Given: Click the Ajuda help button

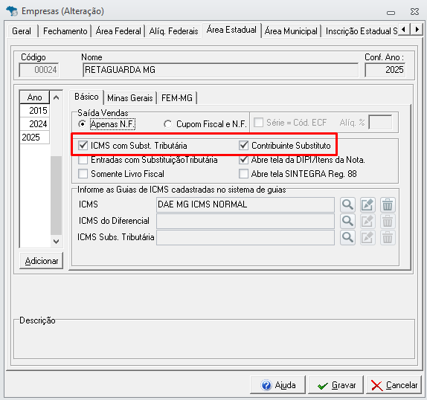Looking at the screenshot, I should [x=277, y=385].
